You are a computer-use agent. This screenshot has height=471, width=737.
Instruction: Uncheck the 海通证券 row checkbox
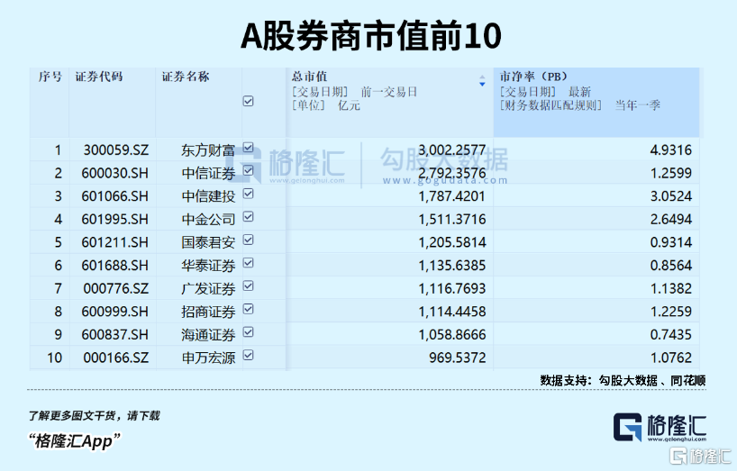tap(248, 332)
